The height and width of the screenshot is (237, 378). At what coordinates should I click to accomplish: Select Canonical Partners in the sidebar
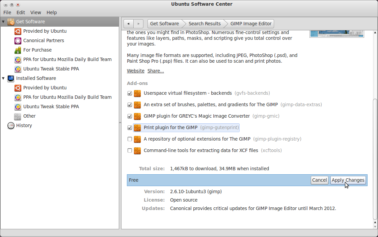click(x=44, y=40)
